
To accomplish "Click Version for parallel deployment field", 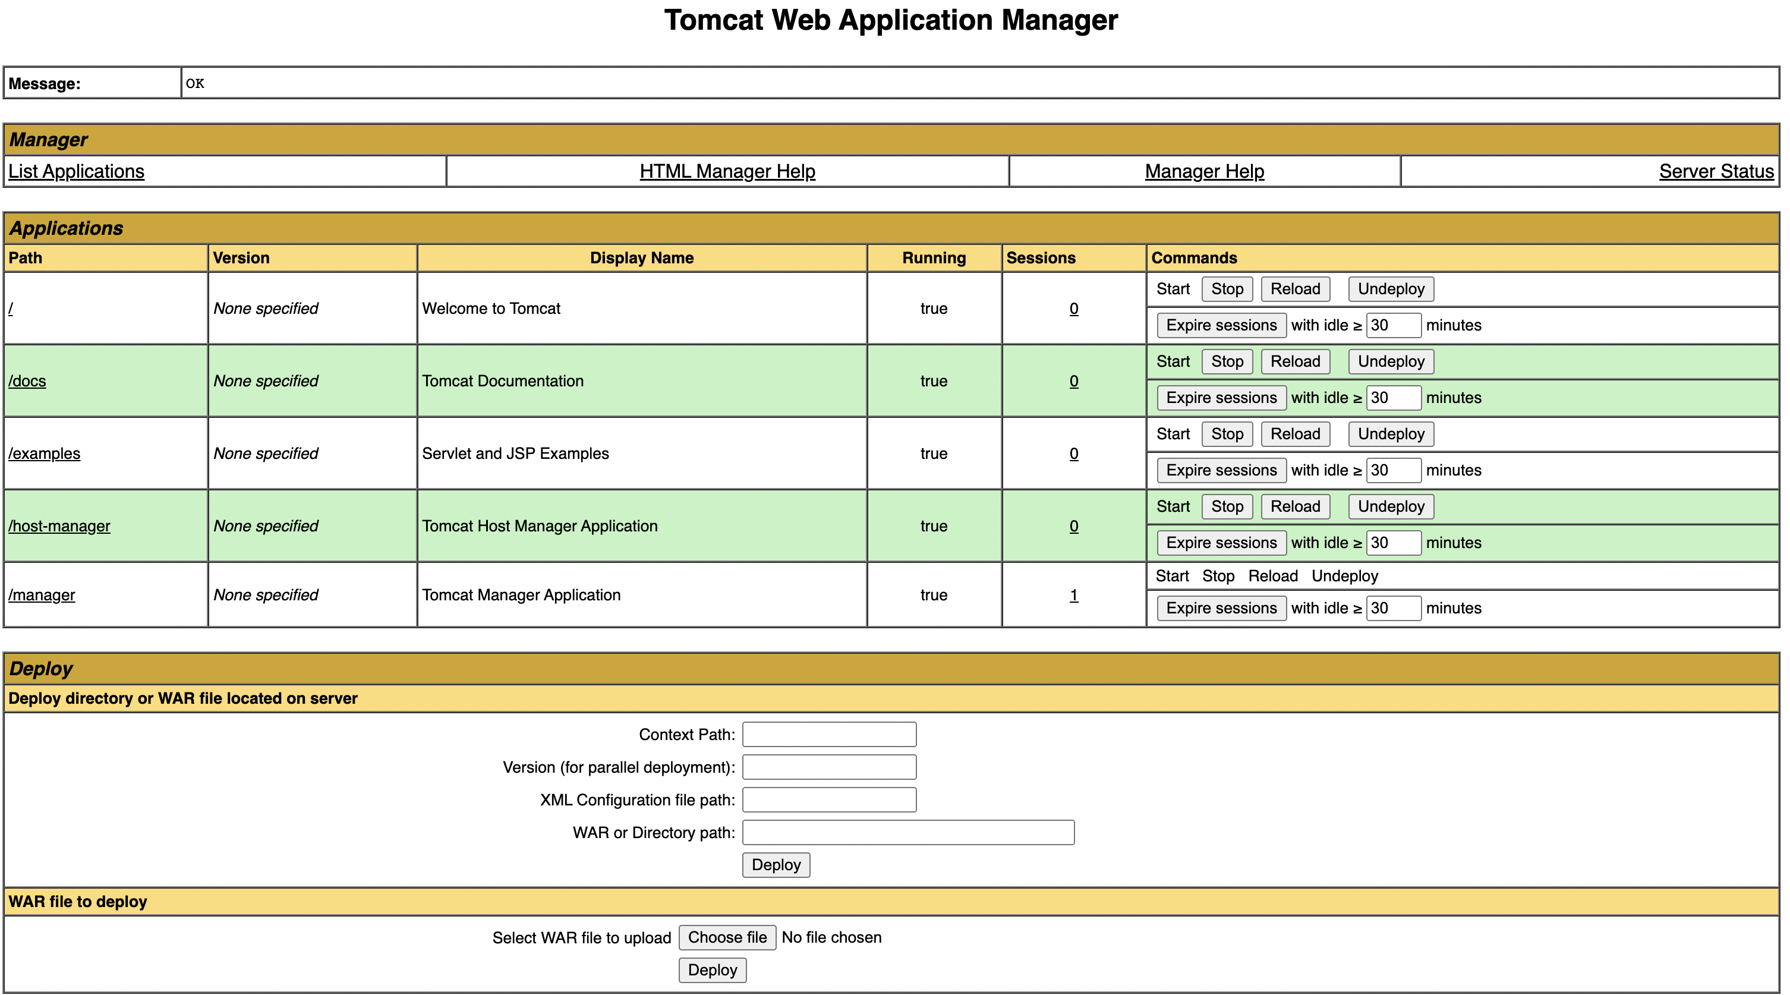I will (829, 767).
